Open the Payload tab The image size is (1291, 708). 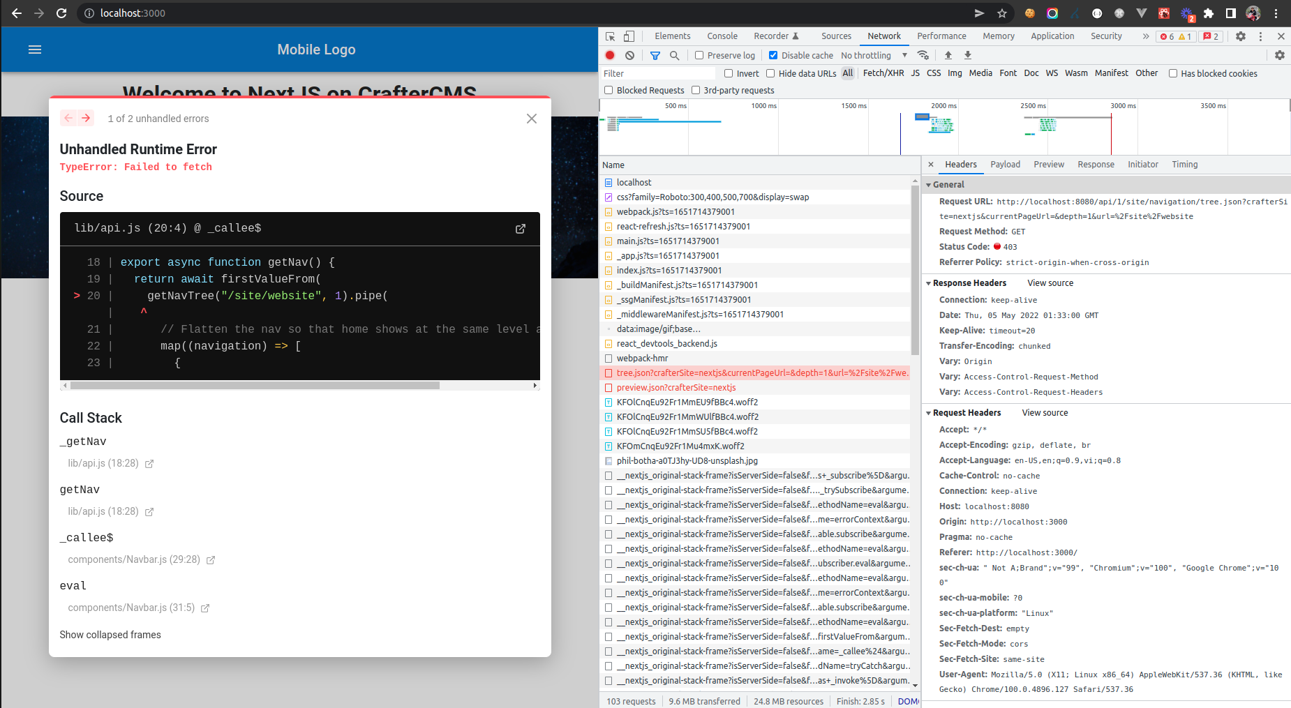pos(1005,165)
